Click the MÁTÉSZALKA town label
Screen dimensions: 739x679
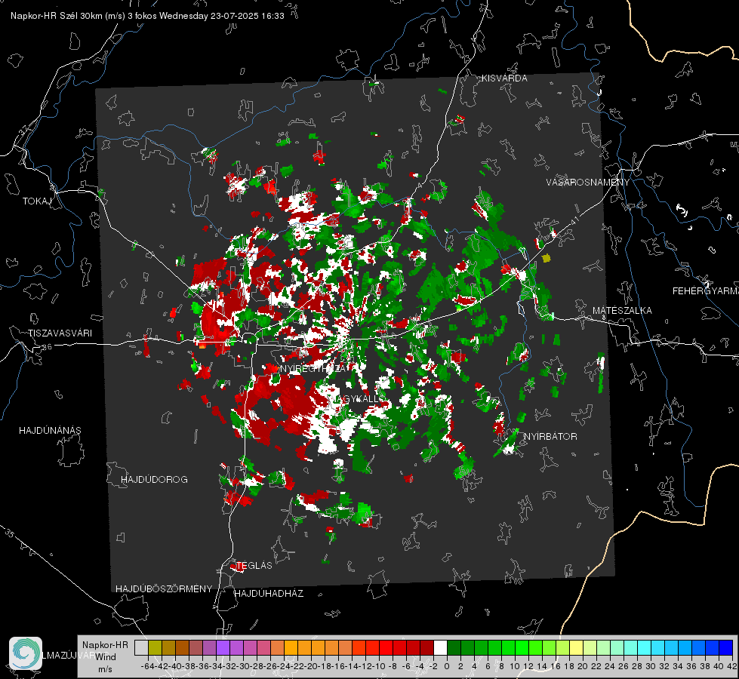[x=622, y=311]
